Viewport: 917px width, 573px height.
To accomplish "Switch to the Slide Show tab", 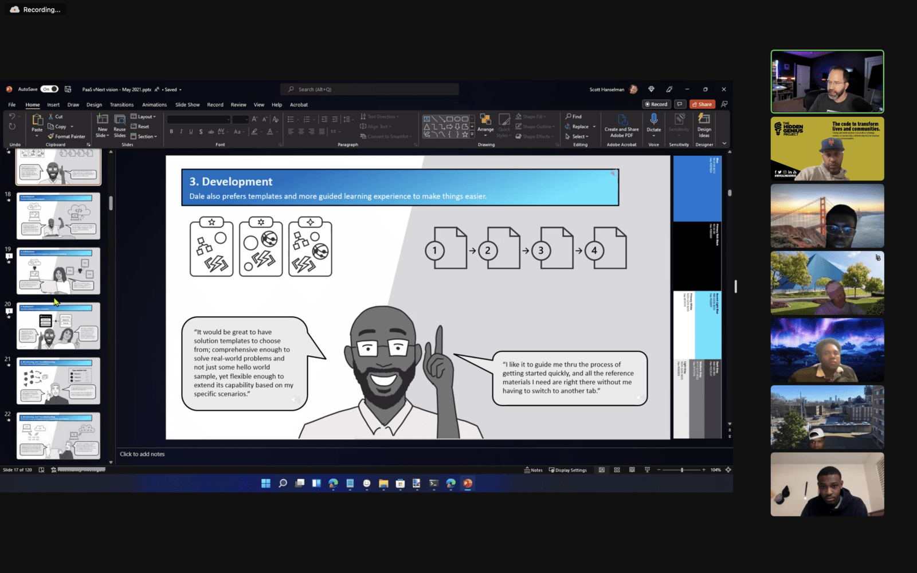I will pyautogui.click(x=187, y=105).
